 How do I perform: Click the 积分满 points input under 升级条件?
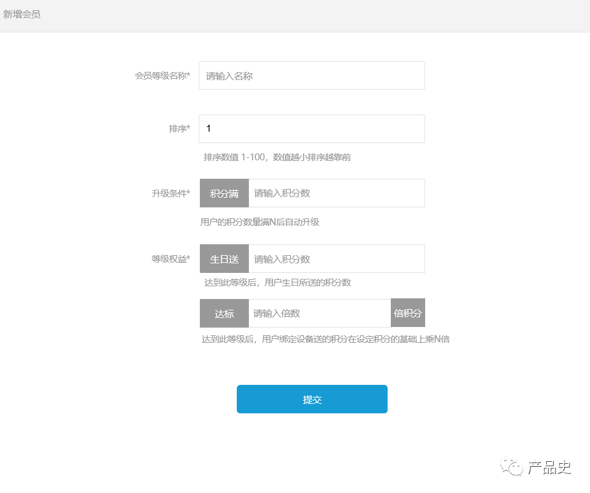(336, 193)
